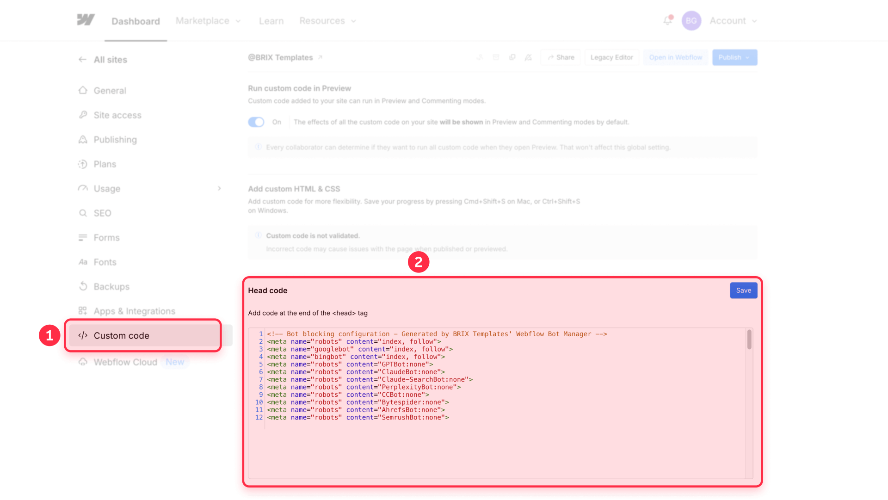888x500 pixels.
Task: Click the info icon in preview collaborator note
Action: click(x=259, y=147)
